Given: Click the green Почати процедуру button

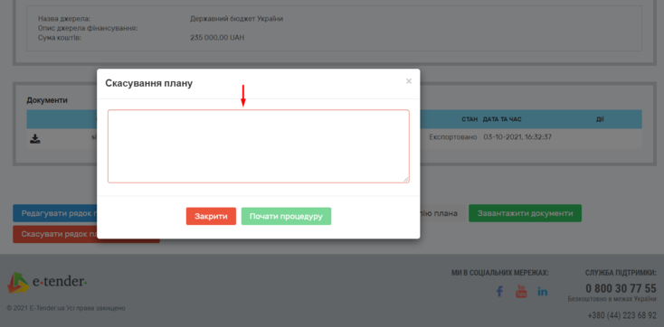Looking at the screenshot, I should (286, 216).
